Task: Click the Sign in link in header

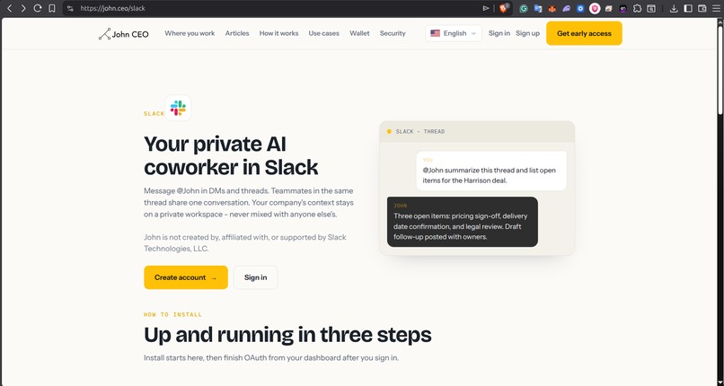Action: [x=499, y=33]
